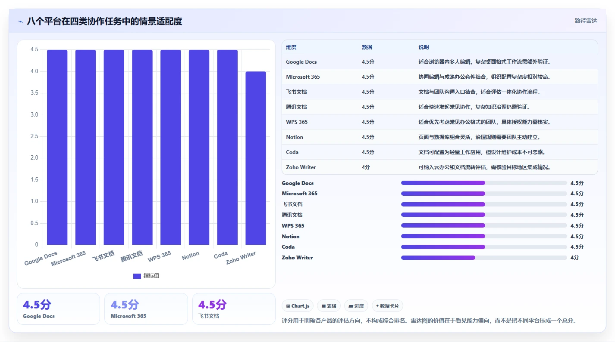Click the 飞书文档 bar in the chart
This screenshot has width=615, height=342.
[114, 147]
